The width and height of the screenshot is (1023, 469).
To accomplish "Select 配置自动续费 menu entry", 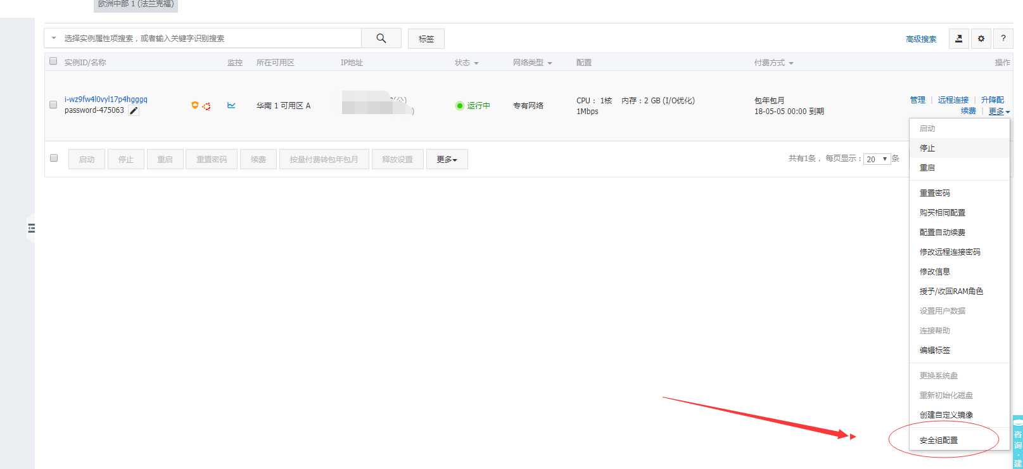I will pyautogui.click(x=959, y=232).
